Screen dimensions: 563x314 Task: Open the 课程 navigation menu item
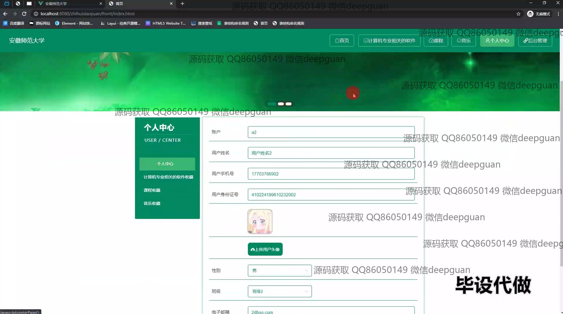436,40
